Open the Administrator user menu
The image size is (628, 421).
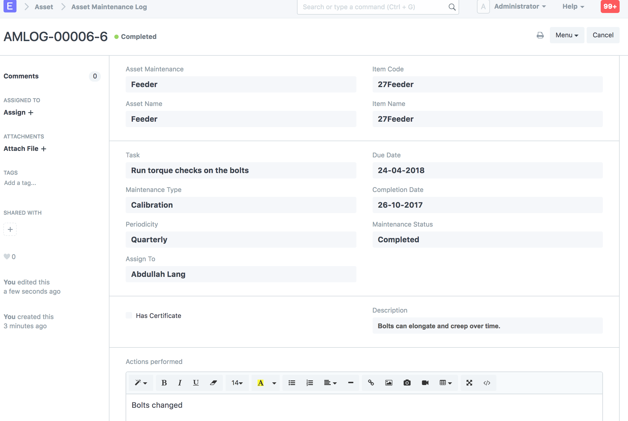(520, 6)
